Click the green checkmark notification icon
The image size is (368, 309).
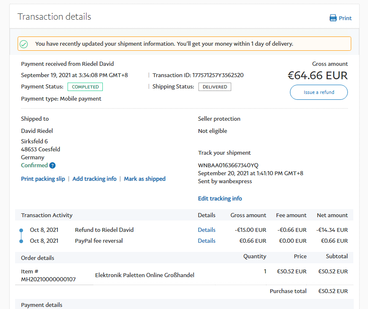pos(24,44)
